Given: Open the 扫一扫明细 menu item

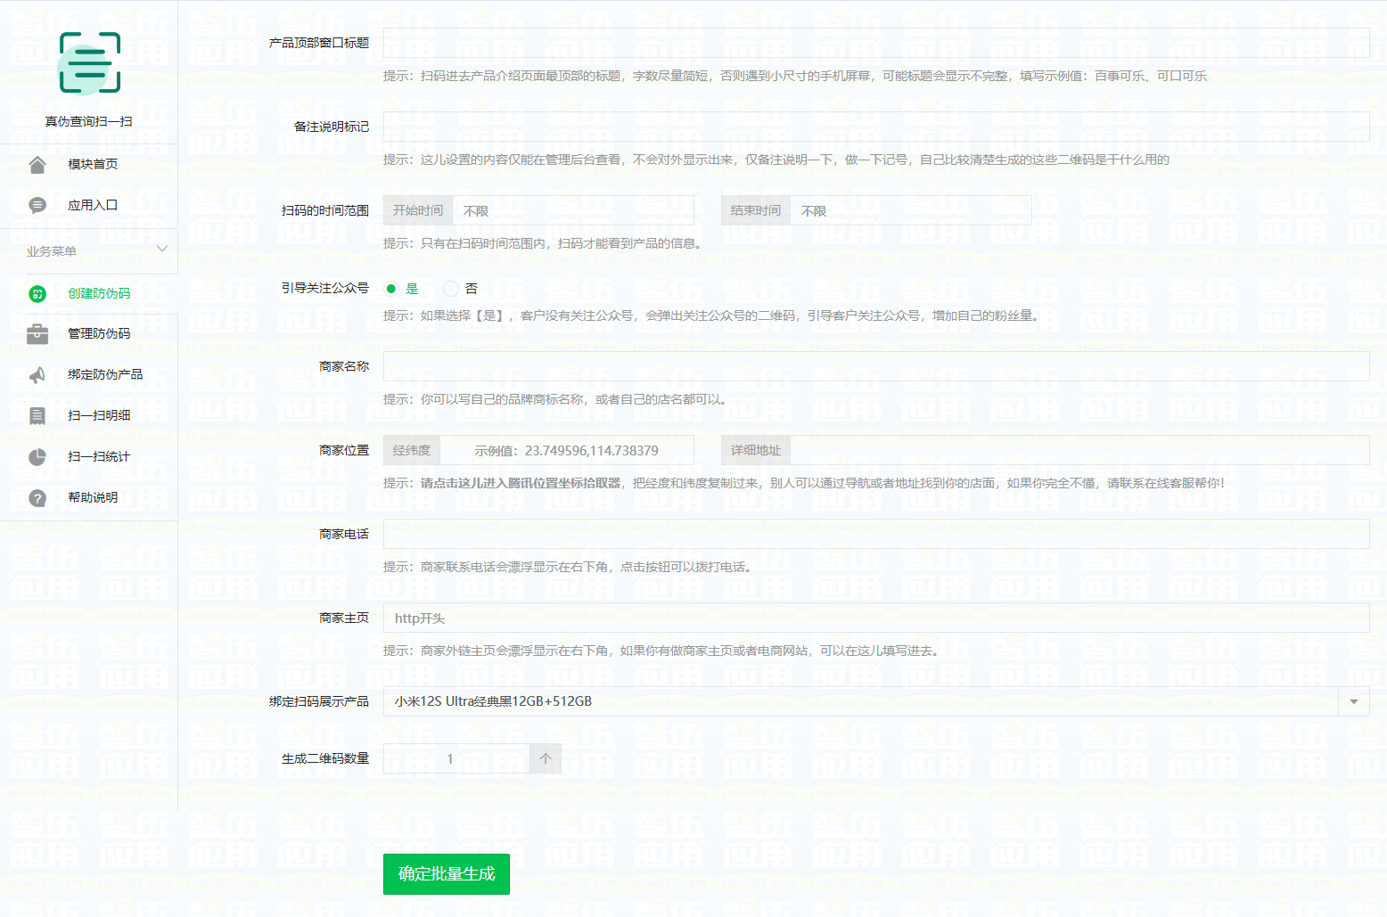Looking at the screenshot, I should tap(99, 415).
